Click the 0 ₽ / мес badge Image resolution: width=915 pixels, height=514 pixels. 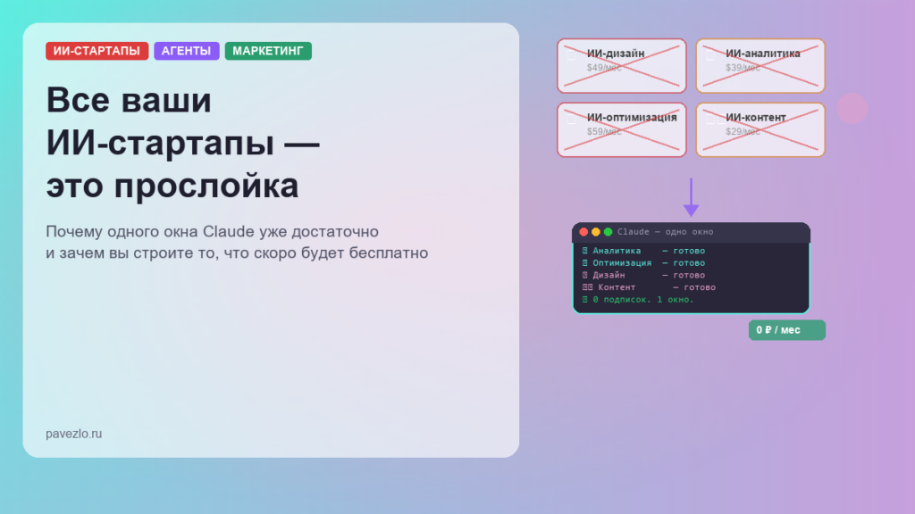click(786, 330)
